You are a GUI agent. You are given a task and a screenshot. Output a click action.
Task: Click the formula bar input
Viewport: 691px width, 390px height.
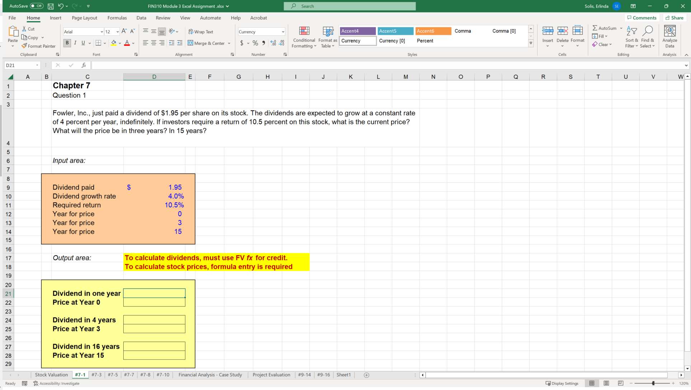coord(388,65)
